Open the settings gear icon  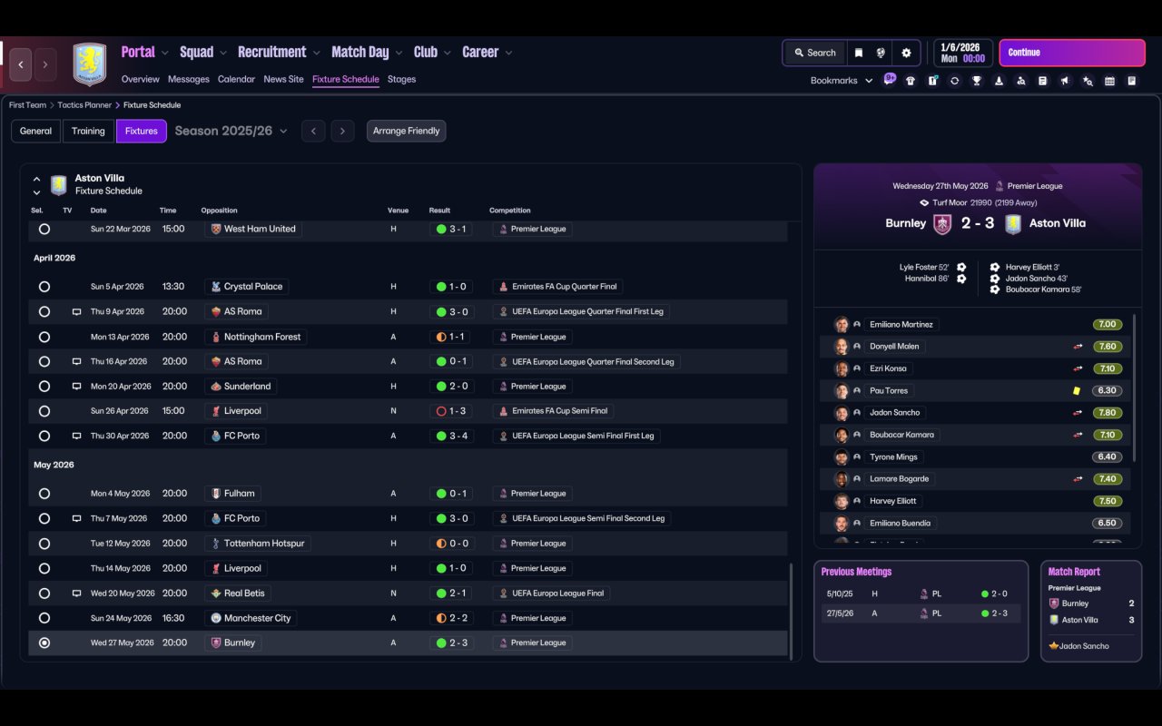click(x=906, y=53)
